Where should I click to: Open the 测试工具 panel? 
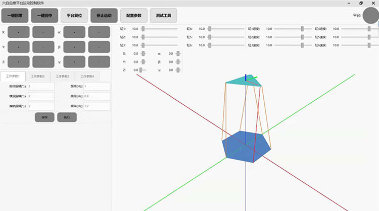(163, 16)
